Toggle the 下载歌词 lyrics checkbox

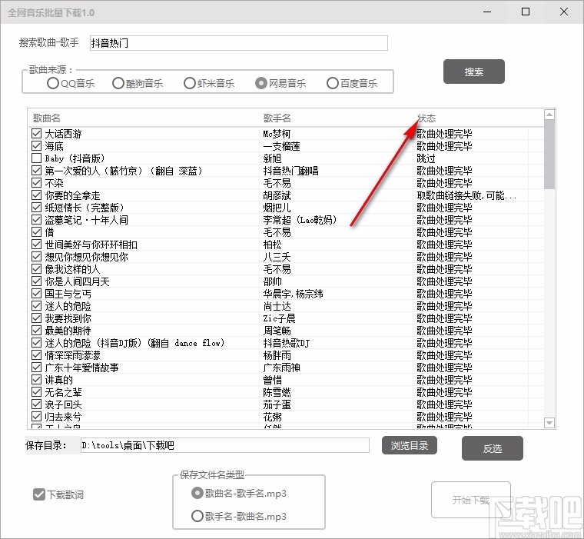[x=39, y=494]
